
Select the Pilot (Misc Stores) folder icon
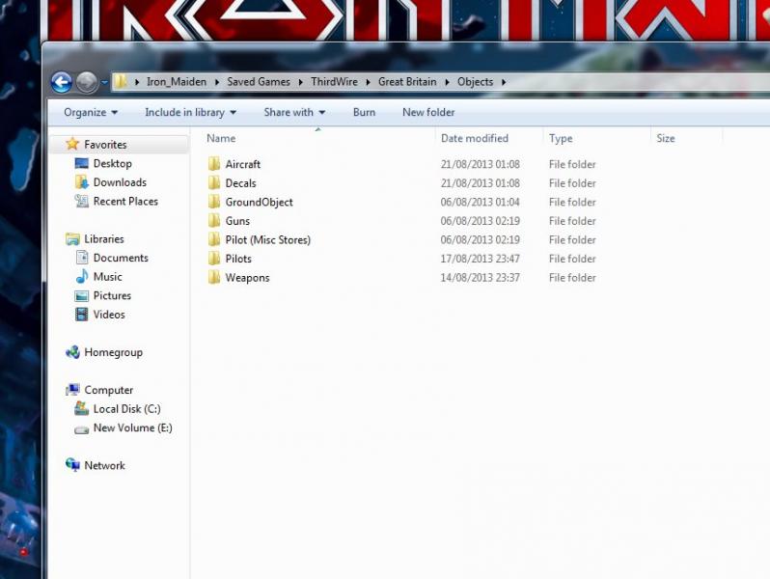tap(213, 239)
